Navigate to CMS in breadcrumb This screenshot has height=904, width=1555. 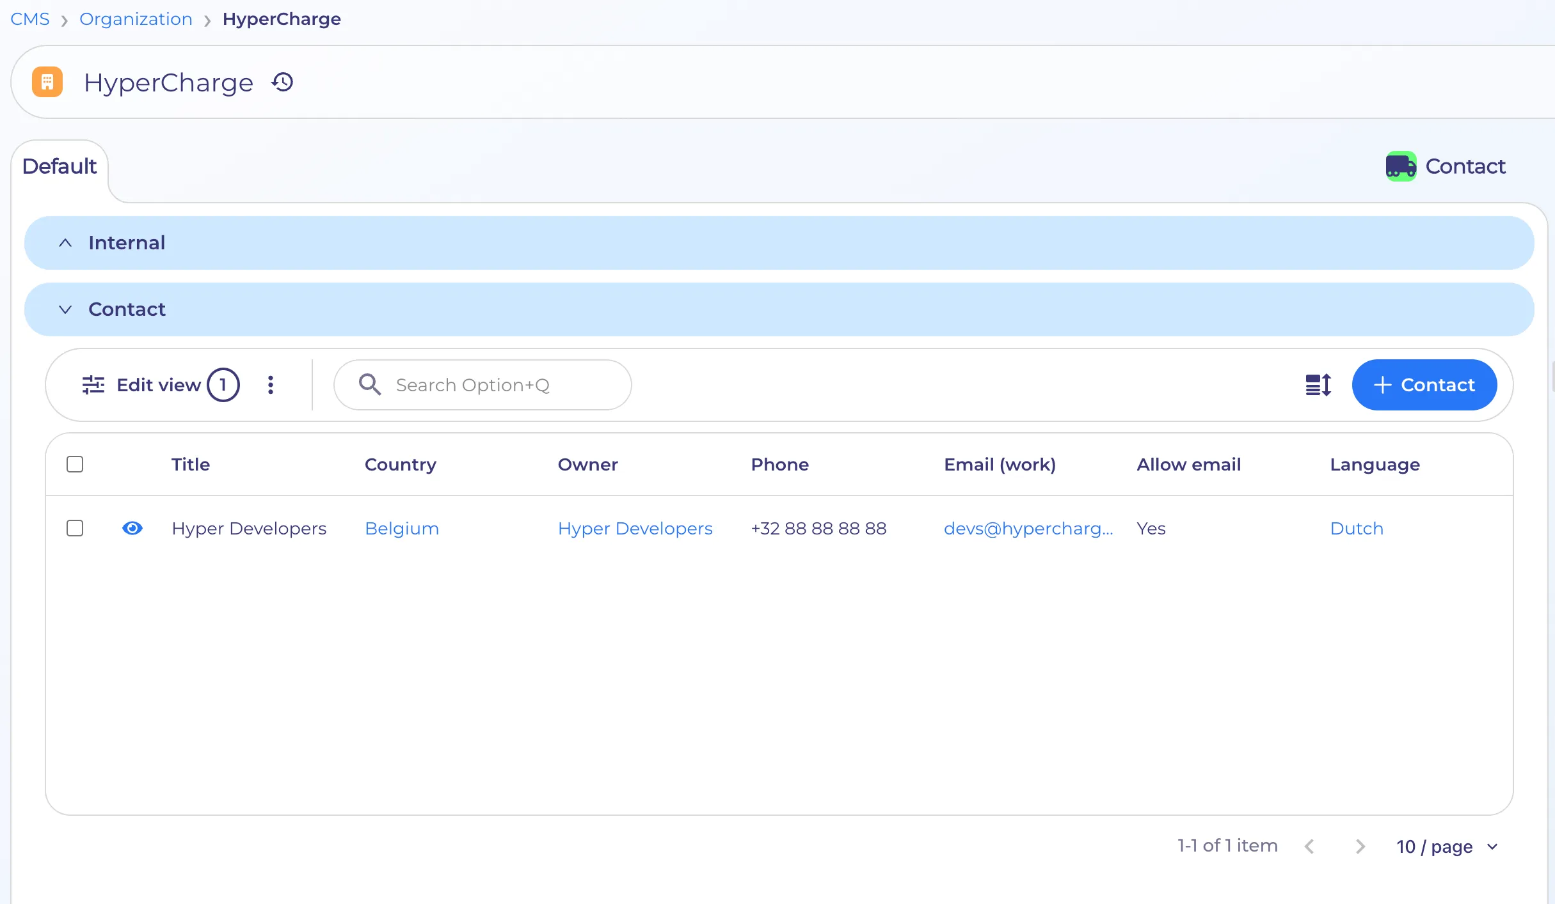coord(30,19)
